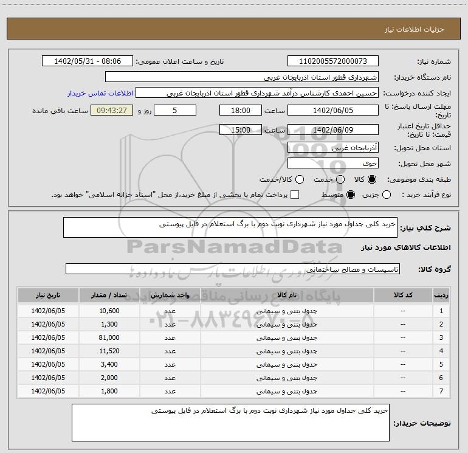Click the item name in row 4
This screenshot has width=468, height=453.
[287, 351]
